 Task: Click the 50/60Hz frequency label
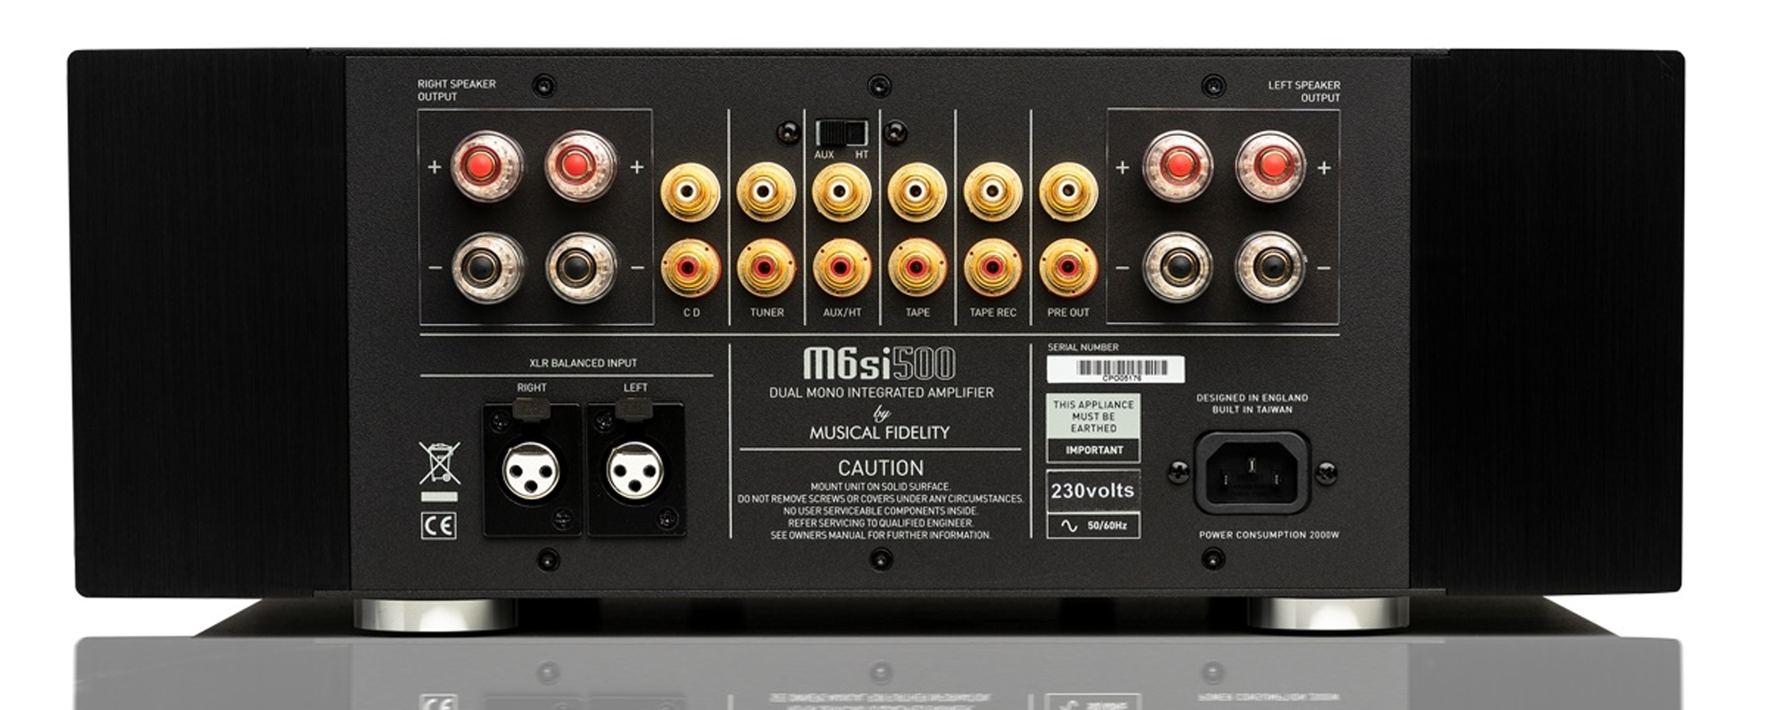pyautogui.click(x=1107, y=526)
